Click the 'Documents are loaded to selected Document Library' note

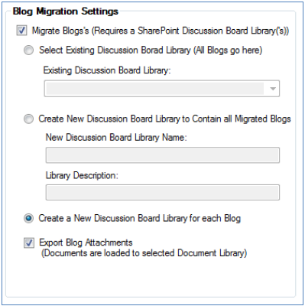pyautogui.click(x=144, y=253)
